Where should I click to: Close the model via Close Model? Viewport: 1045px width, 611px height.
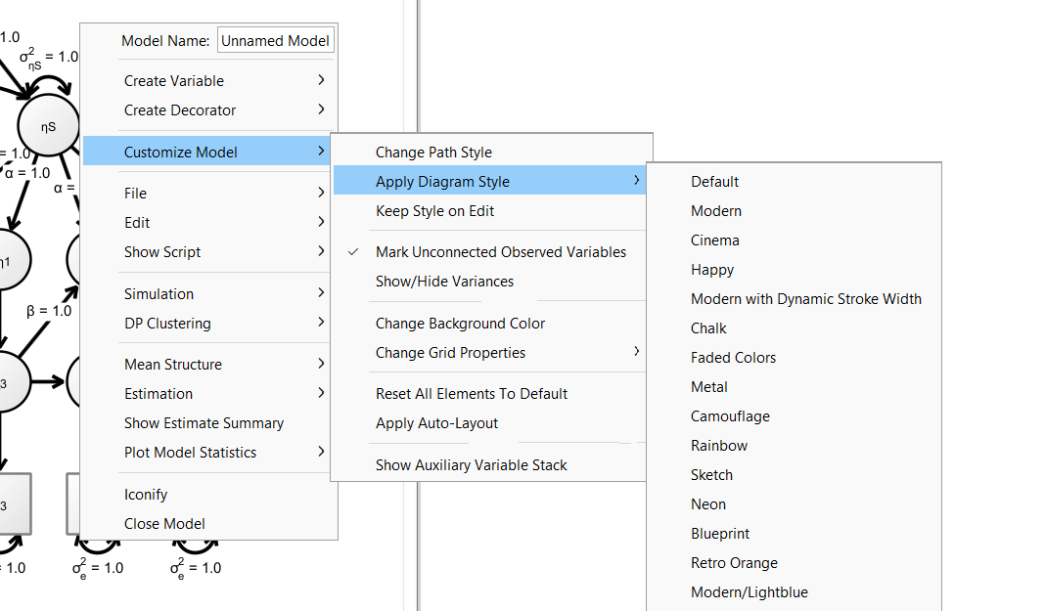[164, 524]
